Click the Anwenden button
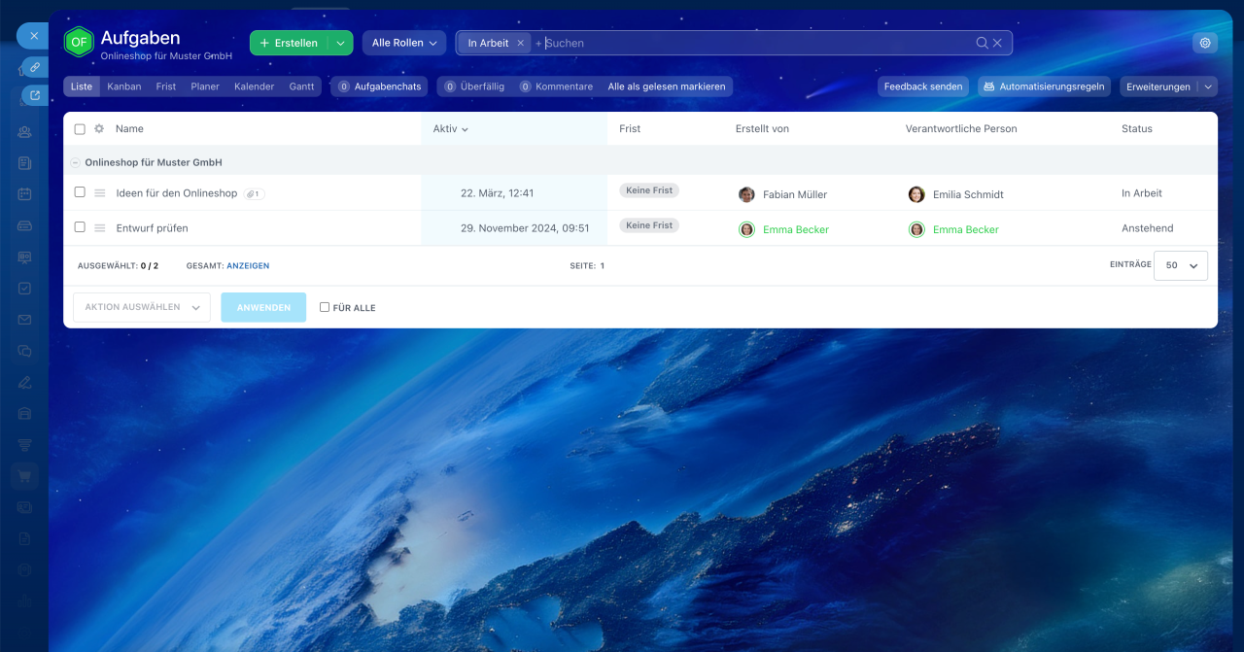The height and width of the screenshot is (652, 1244). pos(263,307)
